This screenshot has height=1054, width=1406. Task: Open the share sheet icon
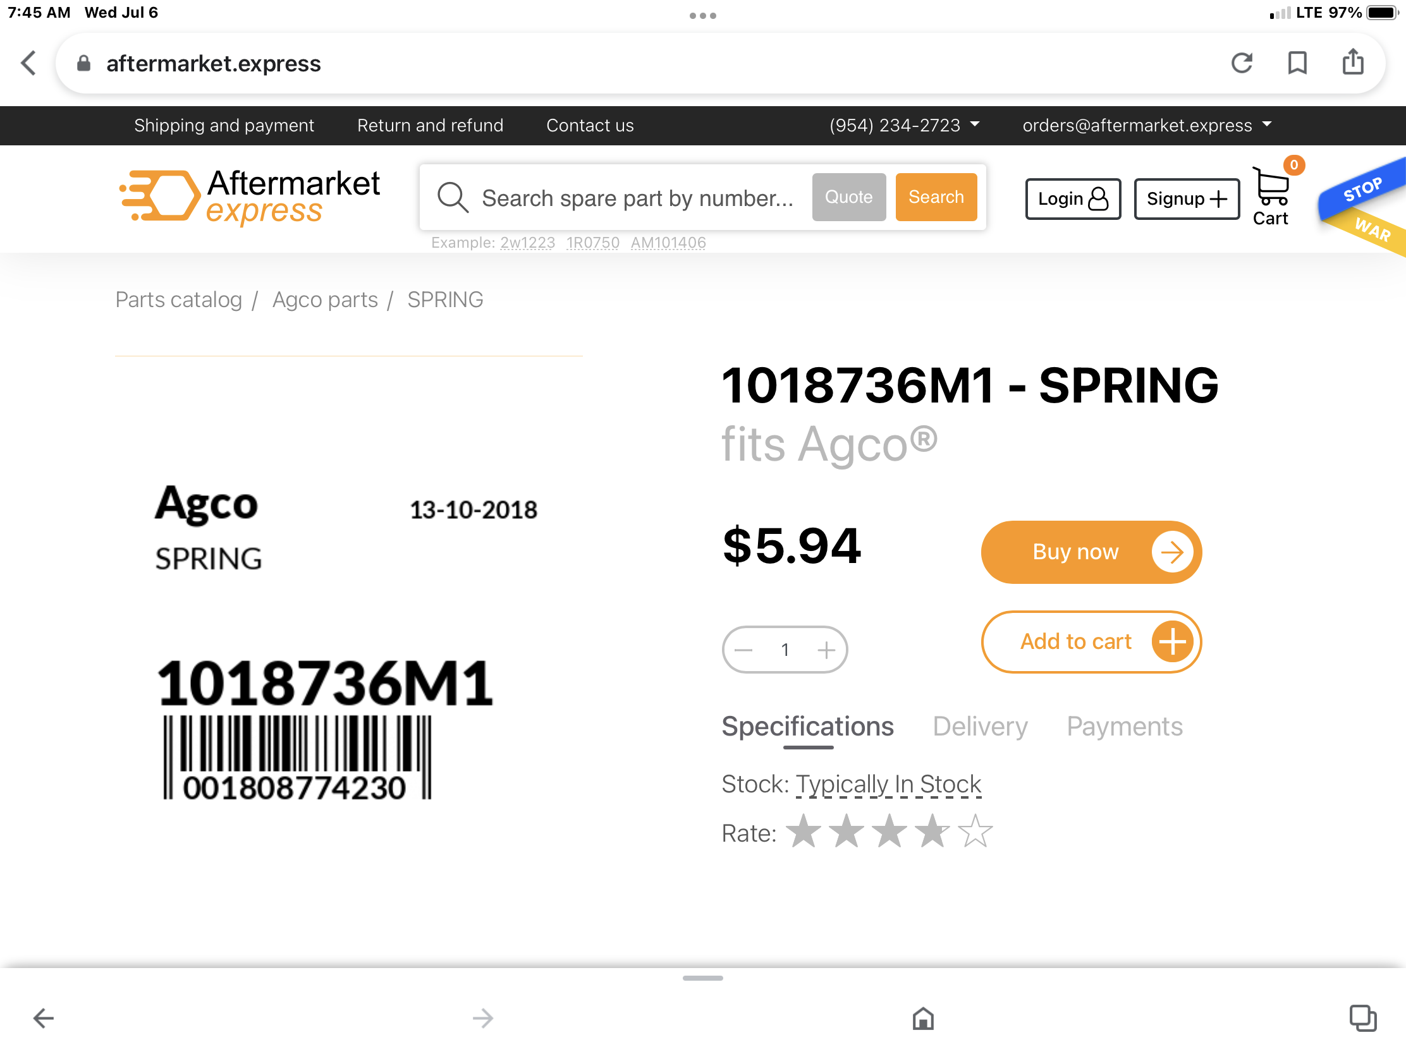pos(1353,62)
